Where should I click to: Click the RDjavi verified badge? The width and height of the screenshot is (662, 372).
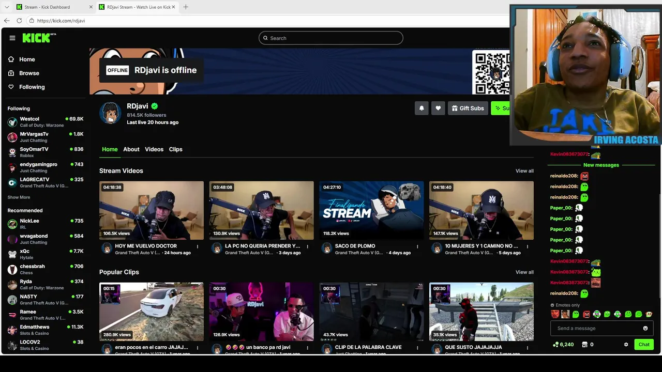[154, 106]
